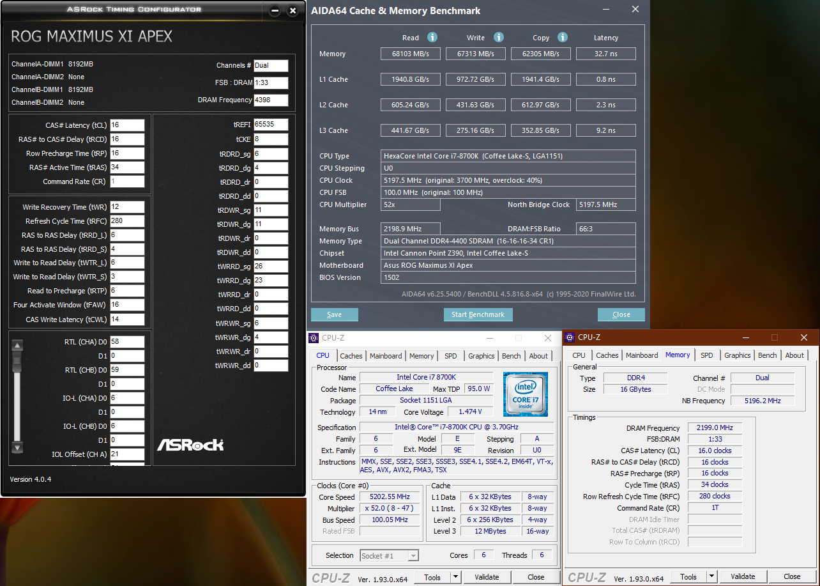The width and height of the screenshot is (820, 586).
Task: Click the CAS# Latency (tCL) input field
Action: [127, 125]
